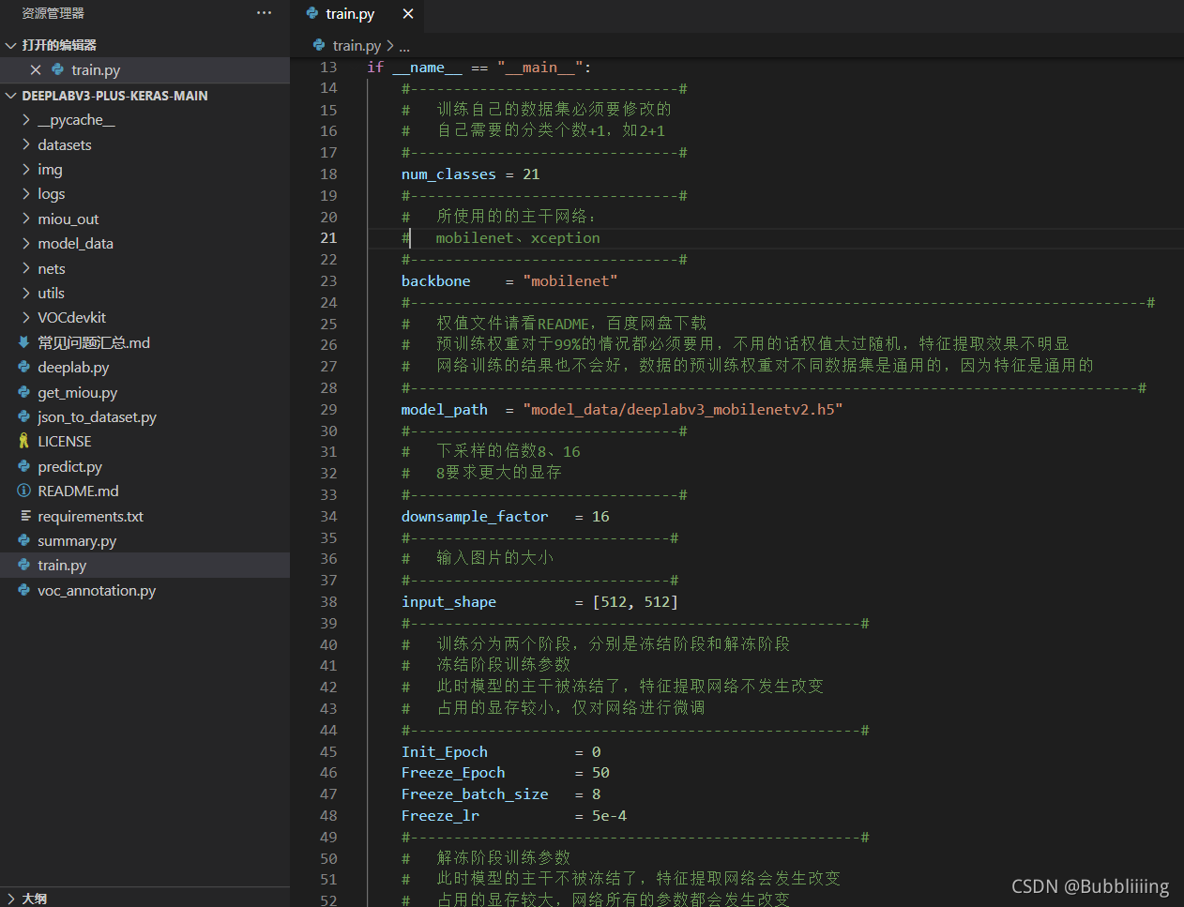This screenshot has height=907, width=1184.
Task: Select the nets folder in explorer
Action: click(52, 269)
